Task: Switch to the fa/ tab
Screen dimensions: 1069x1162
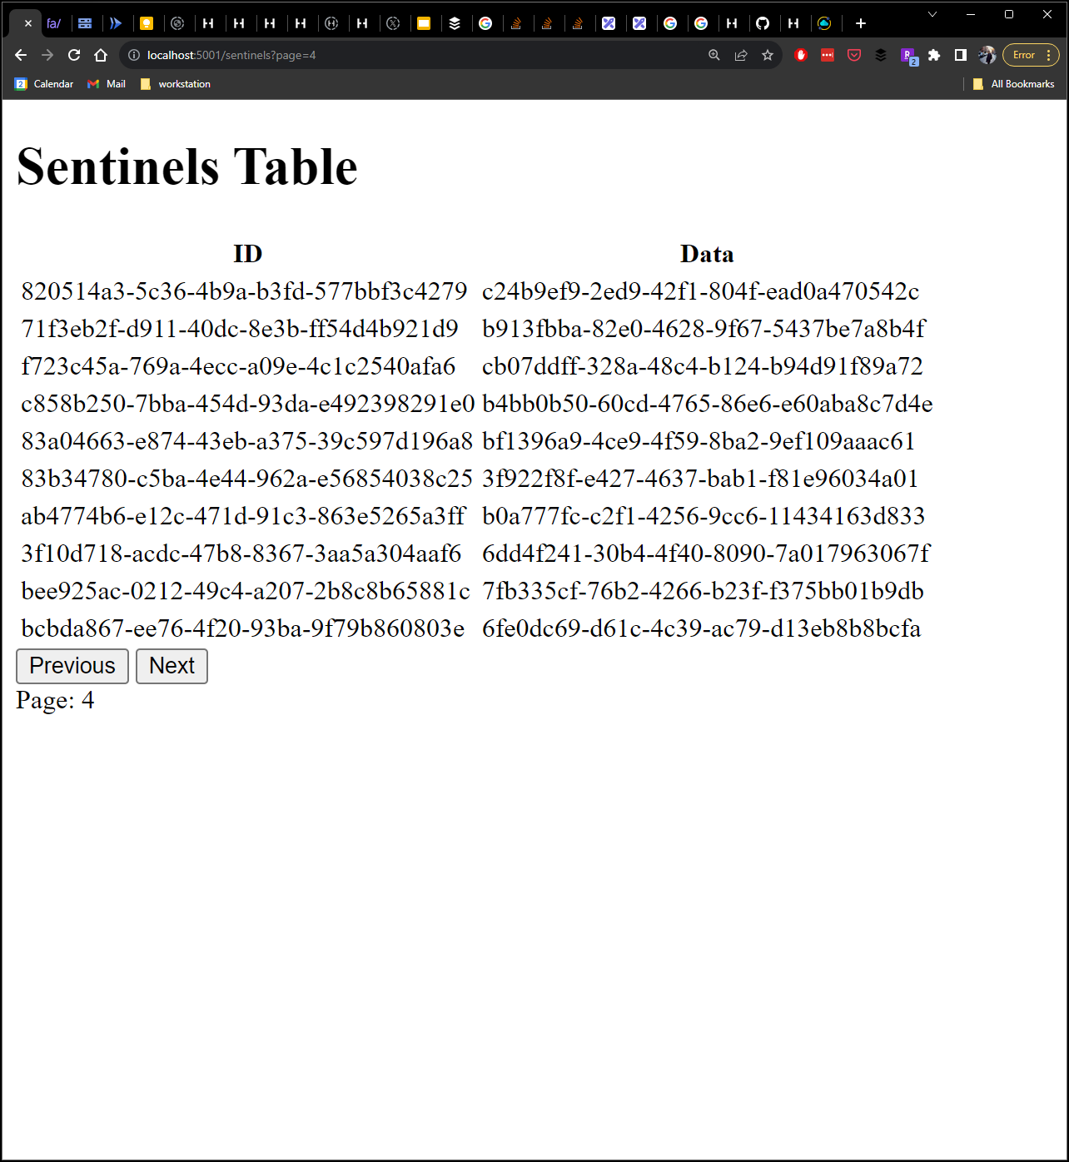Action: pyautogui.click(x=54, y=22)
